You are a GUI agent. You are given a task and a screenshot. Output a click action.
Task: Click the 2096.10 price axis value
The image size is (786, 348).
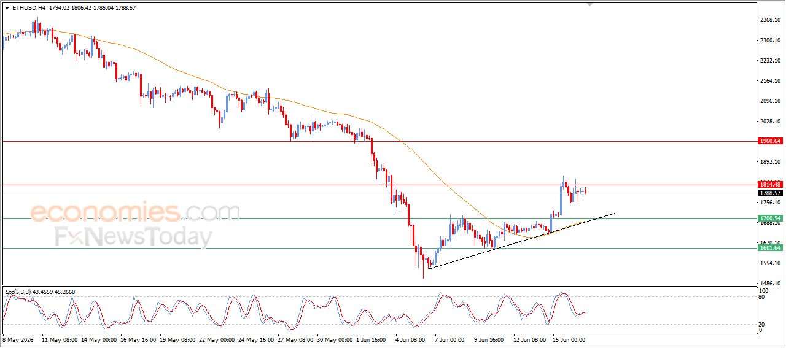click(770, 101)
